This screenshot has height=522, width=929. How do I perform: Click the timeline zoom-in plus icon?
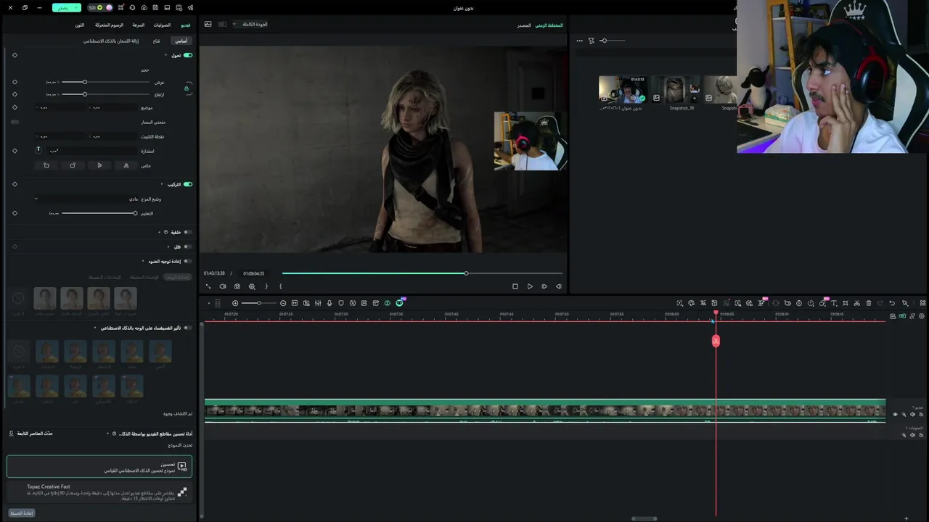pyautogui.click(x=235, y=303)
